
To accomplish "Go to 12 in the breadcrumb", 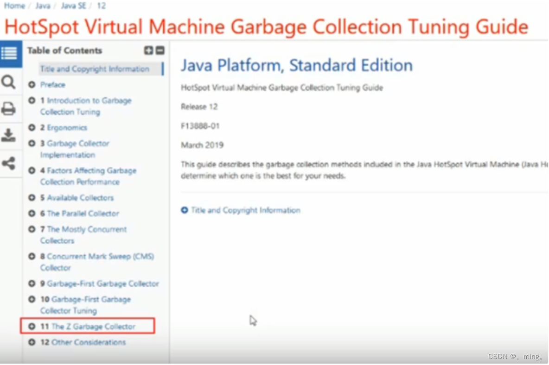I will [101, 6].
